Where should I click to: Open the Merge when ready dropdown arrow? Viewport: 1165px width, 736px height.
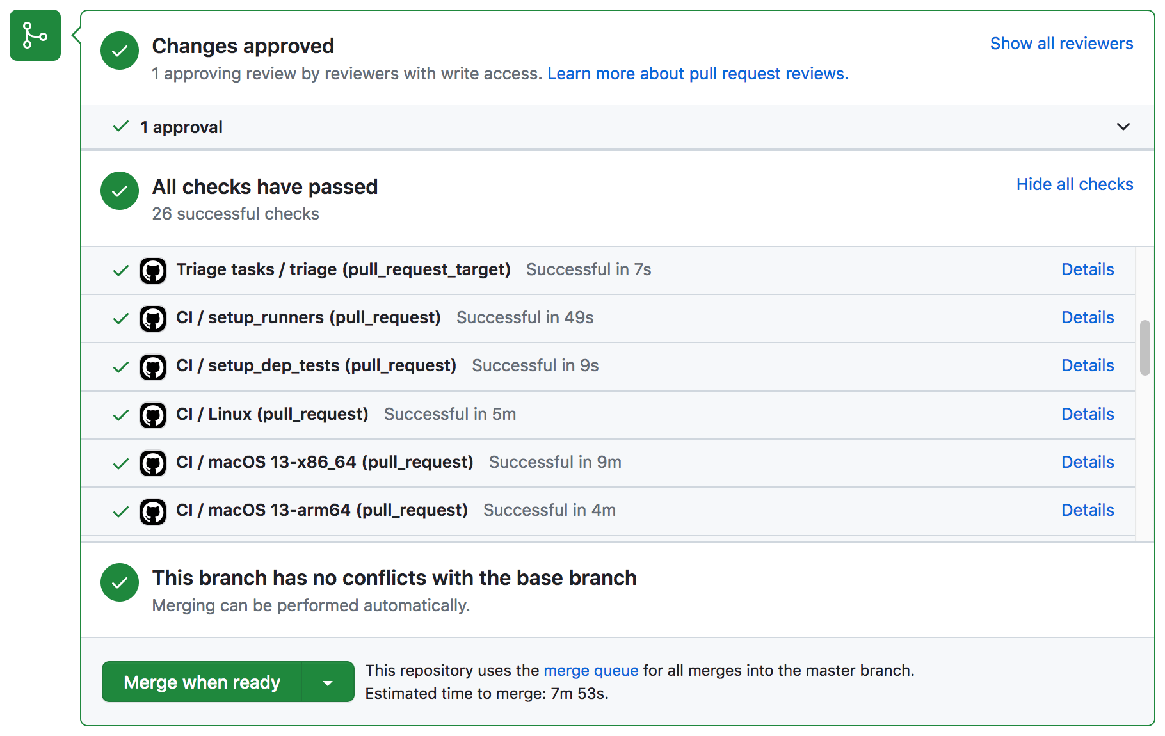[329, 682]
